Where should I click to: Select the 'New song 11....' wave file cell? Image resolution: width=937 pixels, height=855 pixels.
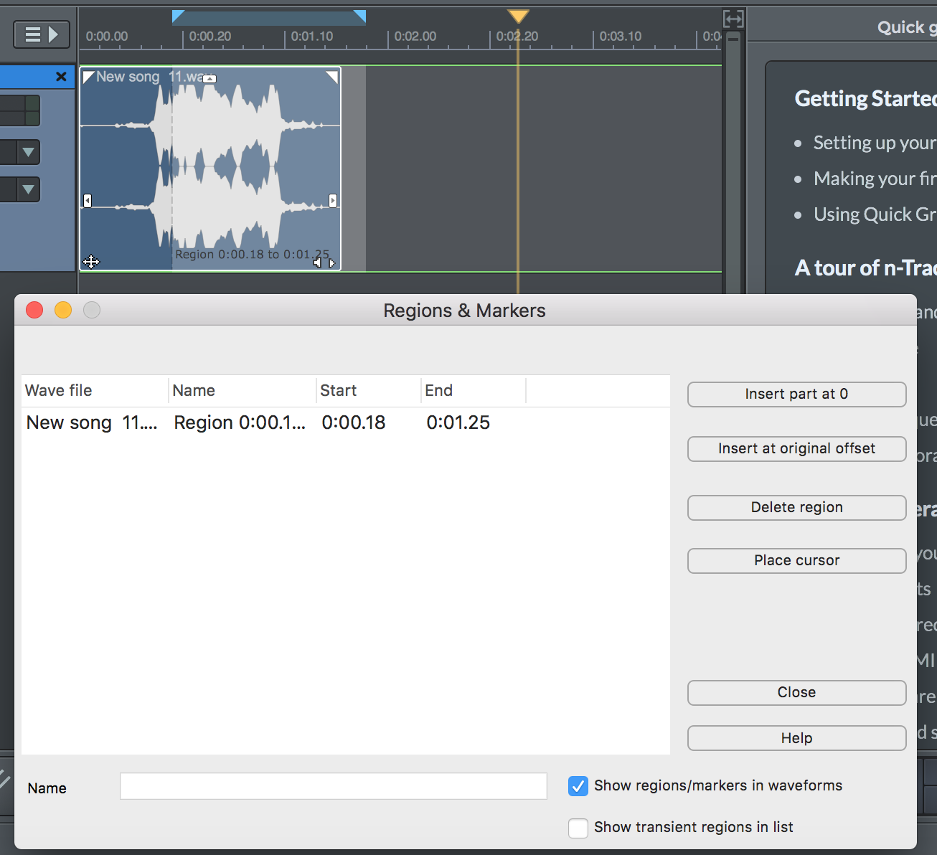pos(92,422)
